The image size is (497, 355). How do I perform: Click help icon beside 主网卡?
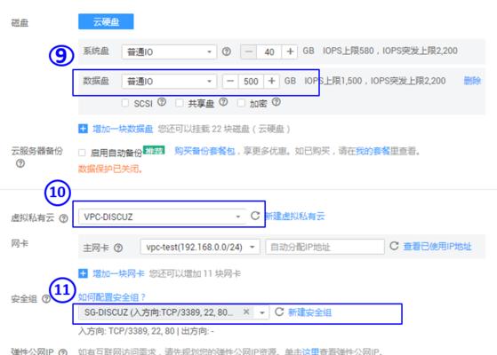pyautogui.click(x=118, y=248)
